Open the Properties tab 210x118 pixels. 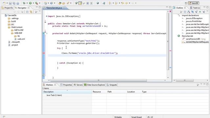tap(66, 85)
